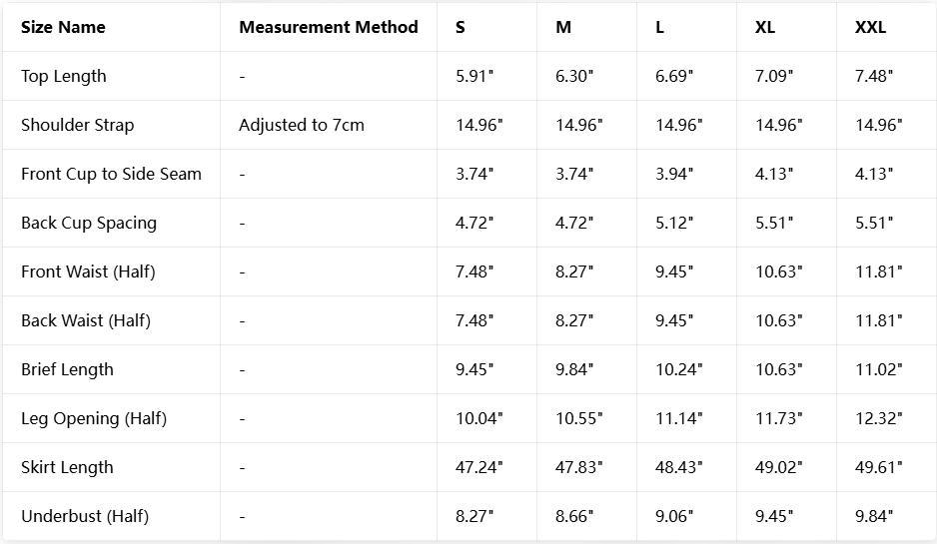Viewport: 937px width, 544px height.
Task: Select the L size column header
Action: pyautogui.click(x=659, y=28)
